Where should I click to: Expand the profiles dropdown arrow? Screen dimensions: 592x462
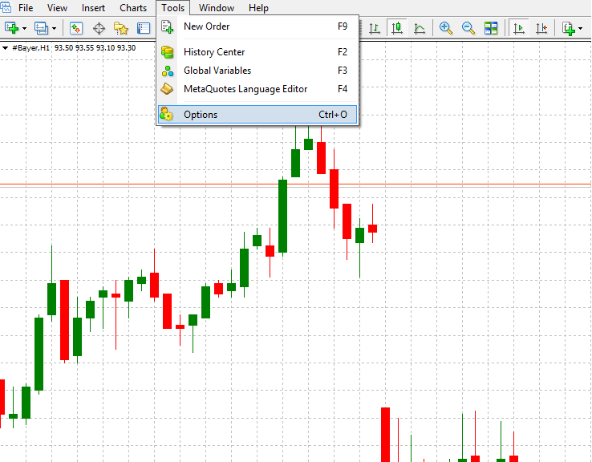tap(54, 29)
